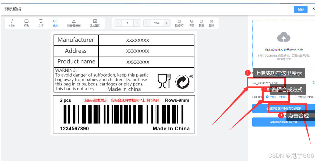Delete uploaded PDF with trash icon
This screenshot has height=161, width=315.
[x=313, y=83]
